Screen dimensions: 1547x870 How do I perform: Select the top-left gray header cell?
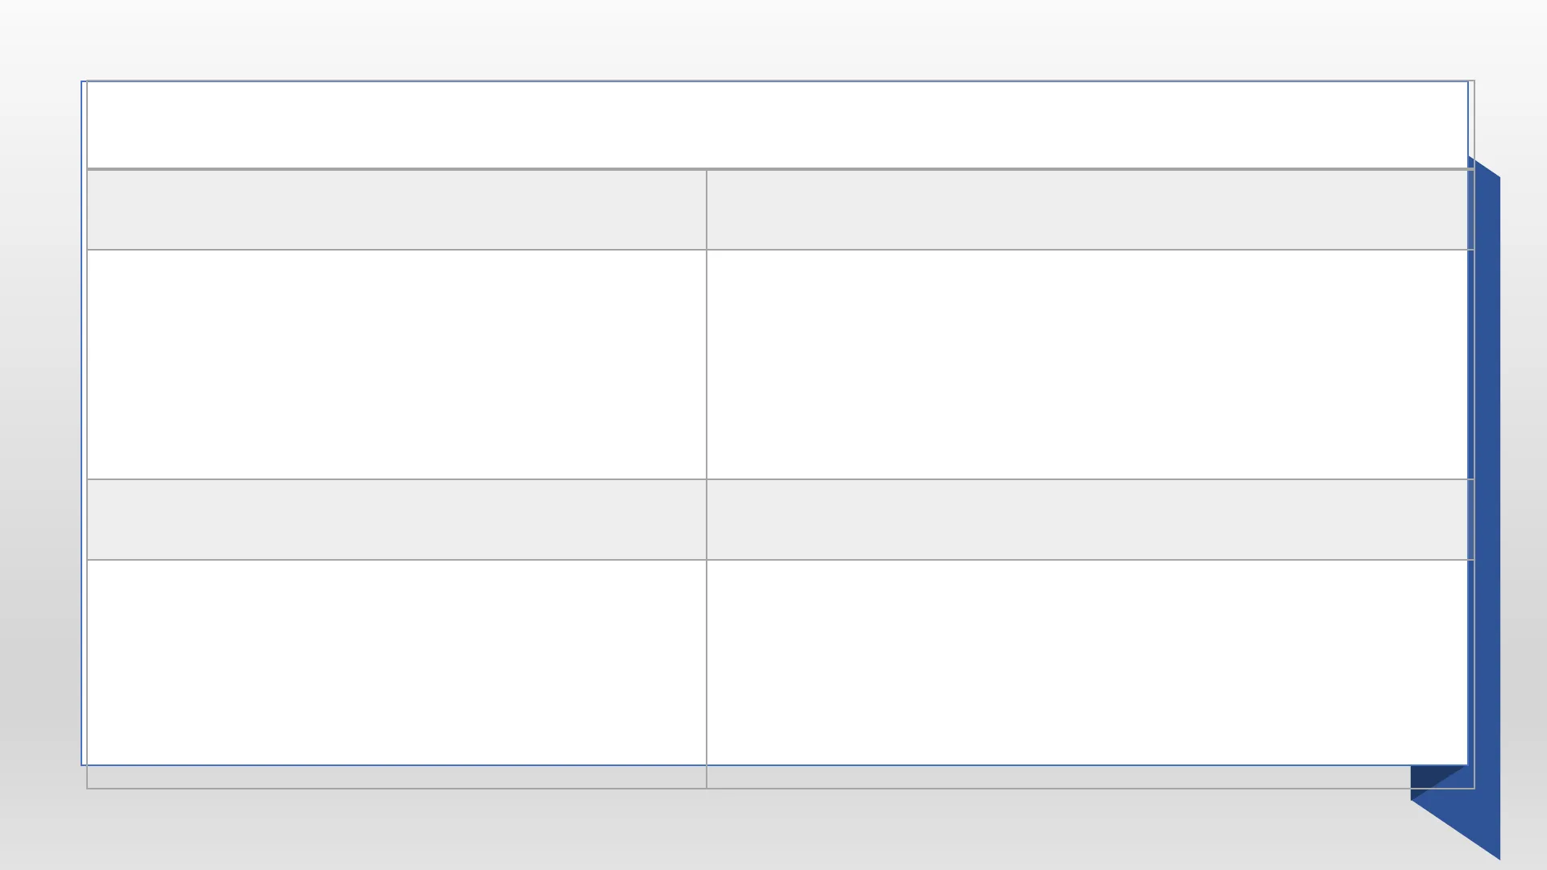pyautogui.click(x=396, y=209)
